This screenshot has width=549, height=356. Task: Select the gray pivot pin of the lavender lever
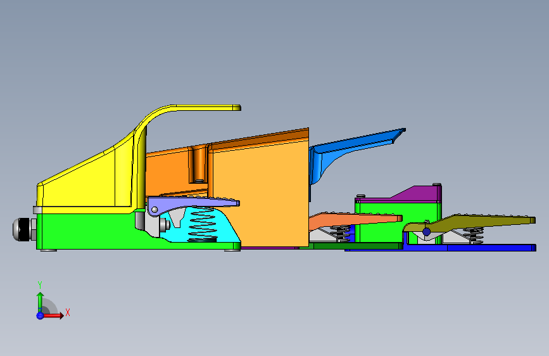[155, 210]
